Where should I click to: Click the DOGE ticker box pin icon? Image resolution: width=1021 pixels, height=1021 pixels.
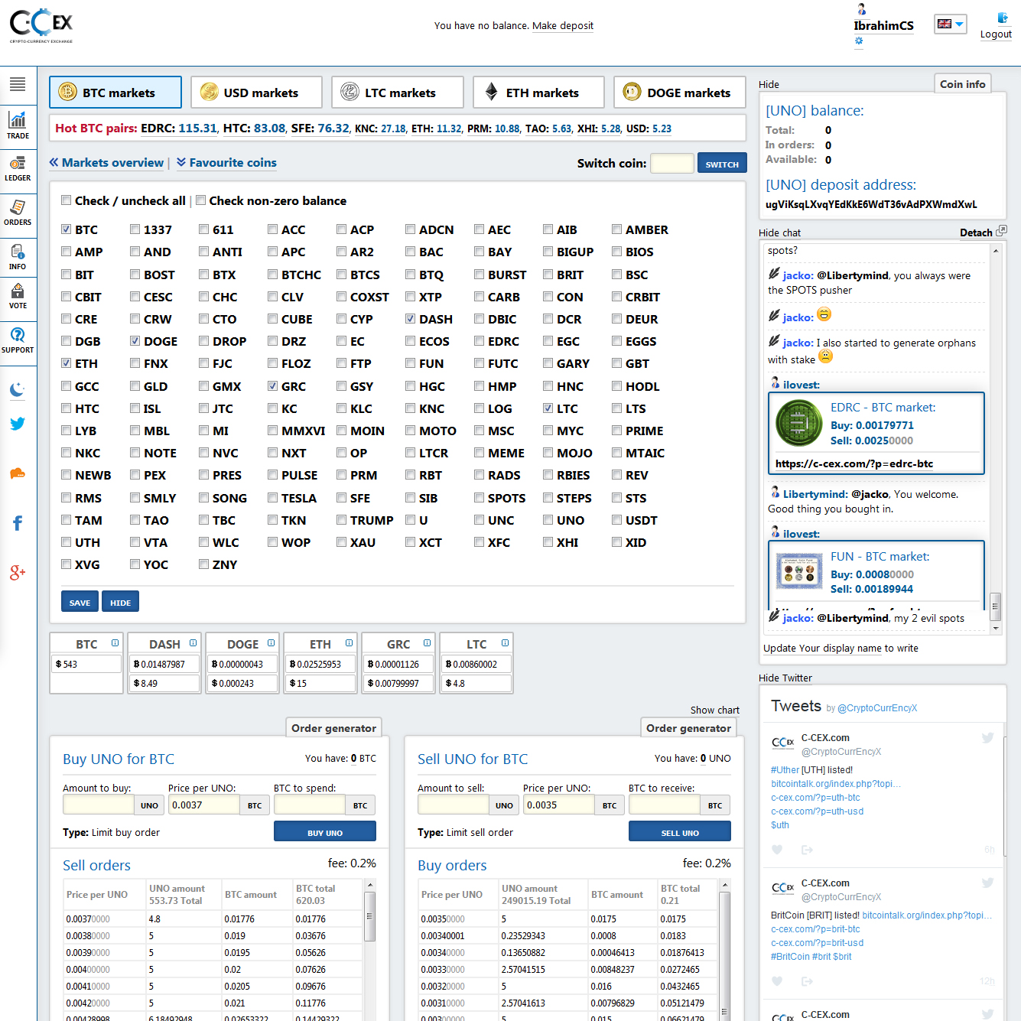272,643
